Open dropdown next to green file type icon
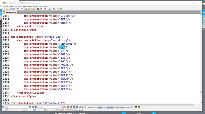Screen dimensions: 205x114 pos(43,9)
